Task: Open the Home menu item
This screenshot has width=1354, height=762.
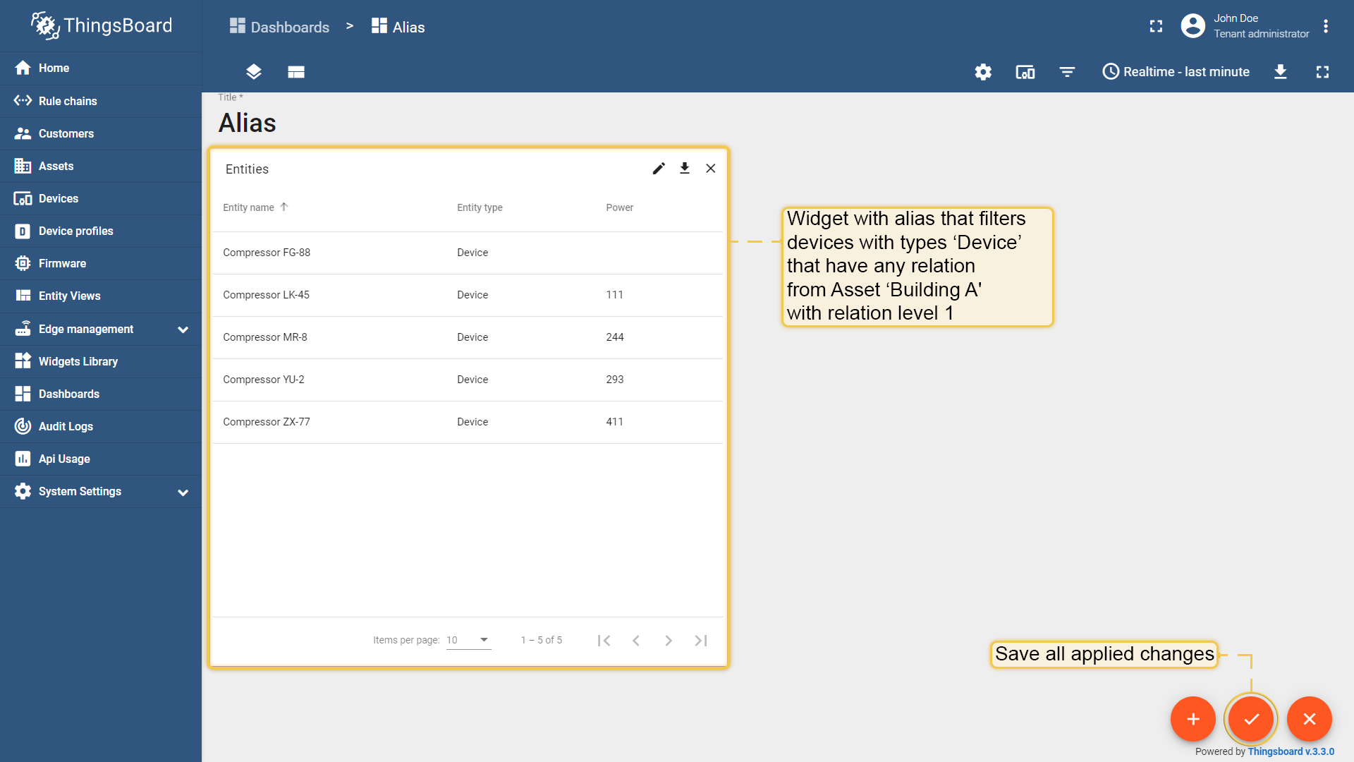Action: (x=101, y=68)
